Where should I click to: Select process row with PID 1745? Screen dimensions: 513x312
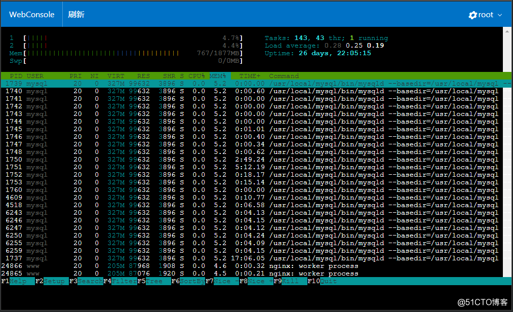coord(252,129)
